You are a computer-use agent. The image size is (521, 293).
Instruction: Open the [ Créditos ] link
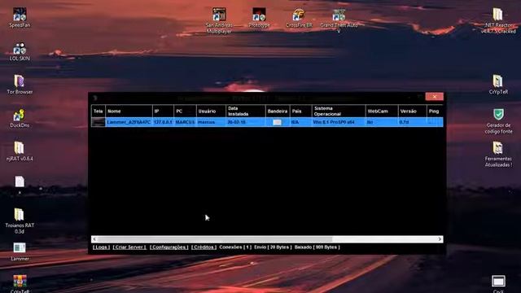click(204, 247)
